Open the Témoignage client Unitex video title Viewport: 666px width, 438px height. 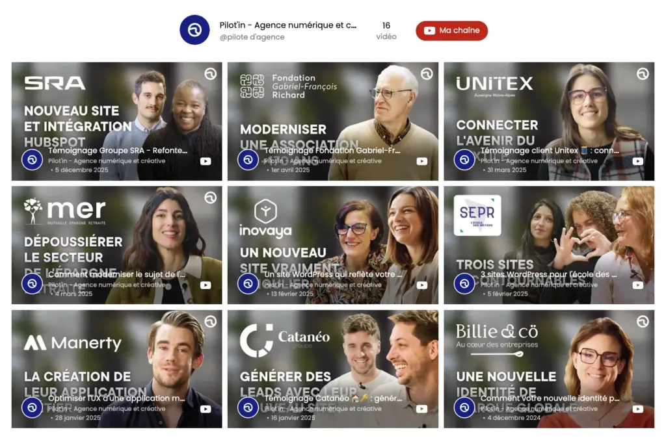[x=550, y=150]
